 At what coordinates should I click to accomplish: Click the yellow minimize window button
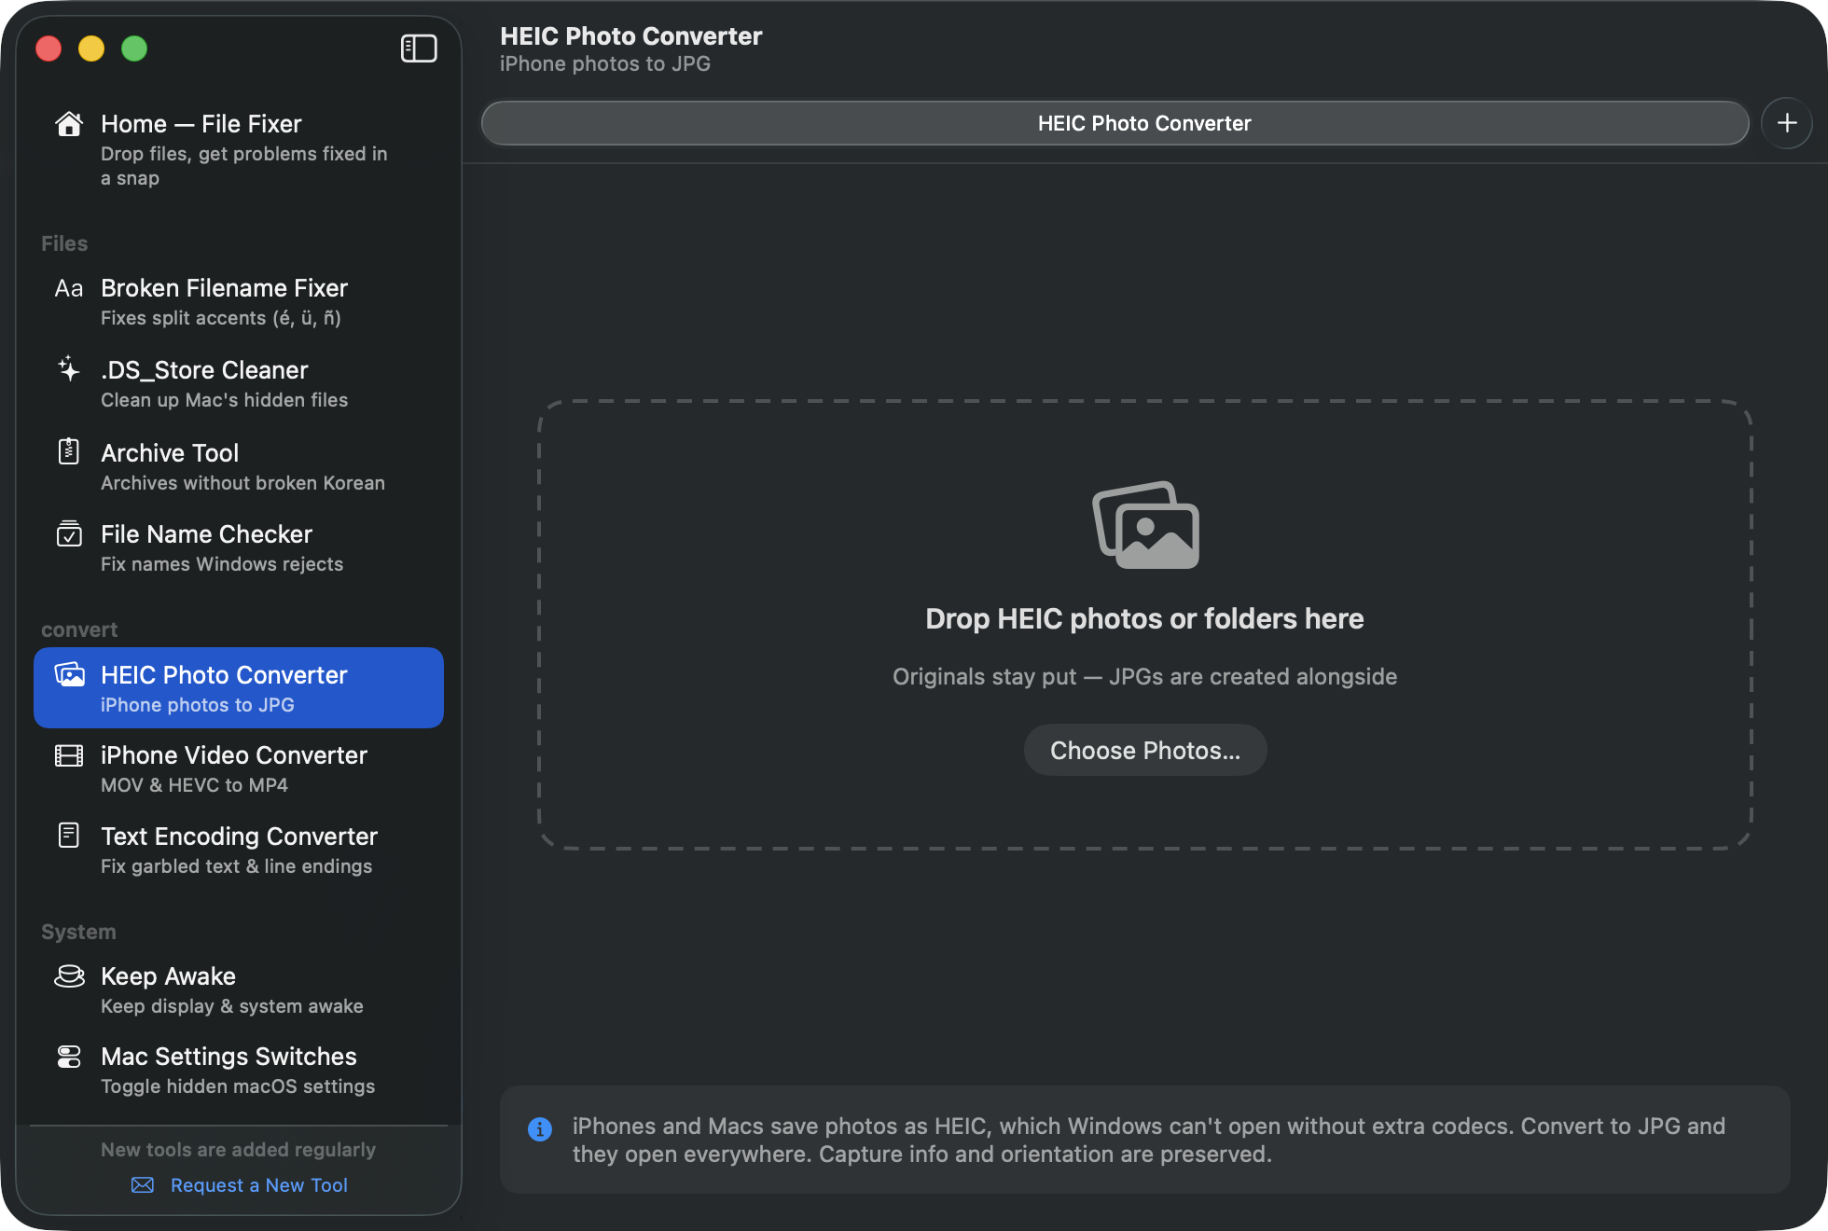[91, 48]
